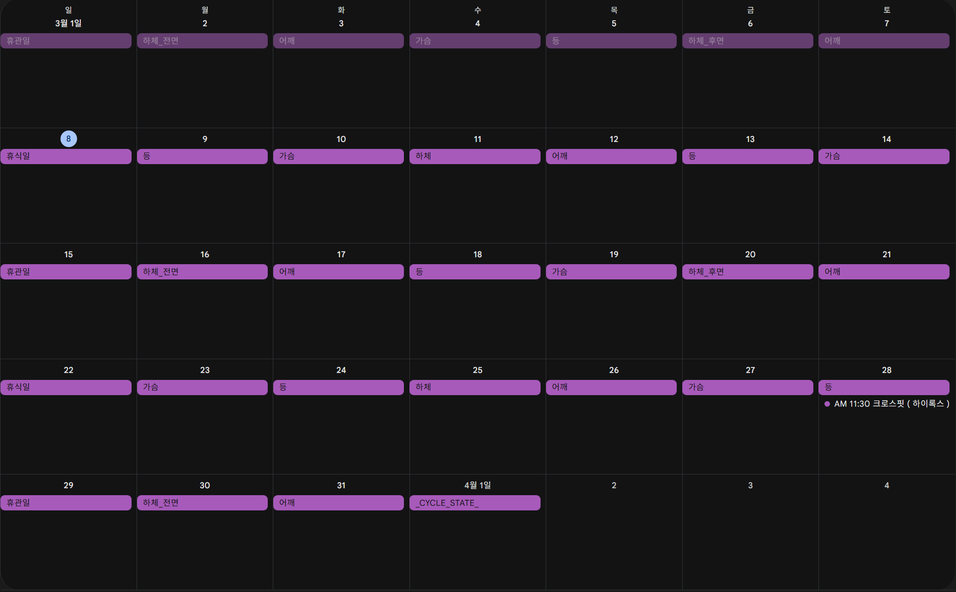Open past 하체_전면 event on March 2
This screenshot has height=592, width=956.
tap(202, 41)
